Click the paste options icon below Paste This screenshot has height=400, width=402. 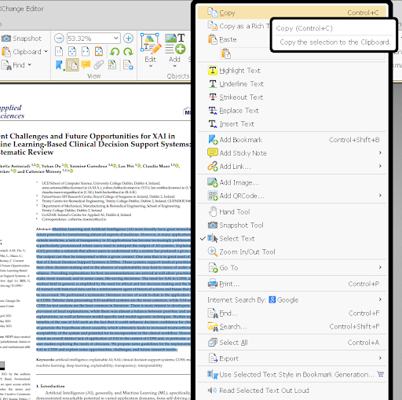(x=226, y=53)
